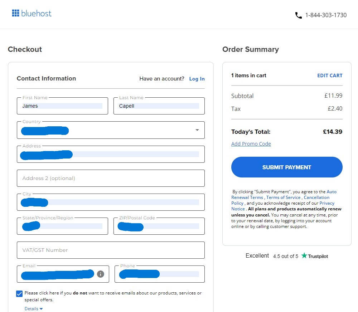The image size is (358, 312).
Task: Uncheck the marketing emails opt-out checkbox
Action: [19, 293]
